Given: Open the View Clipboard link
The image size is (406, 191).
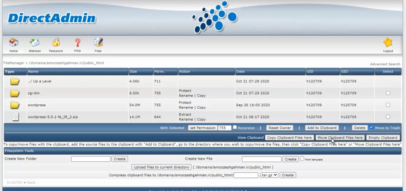Looking at the screenshot, I should [250, 137].
